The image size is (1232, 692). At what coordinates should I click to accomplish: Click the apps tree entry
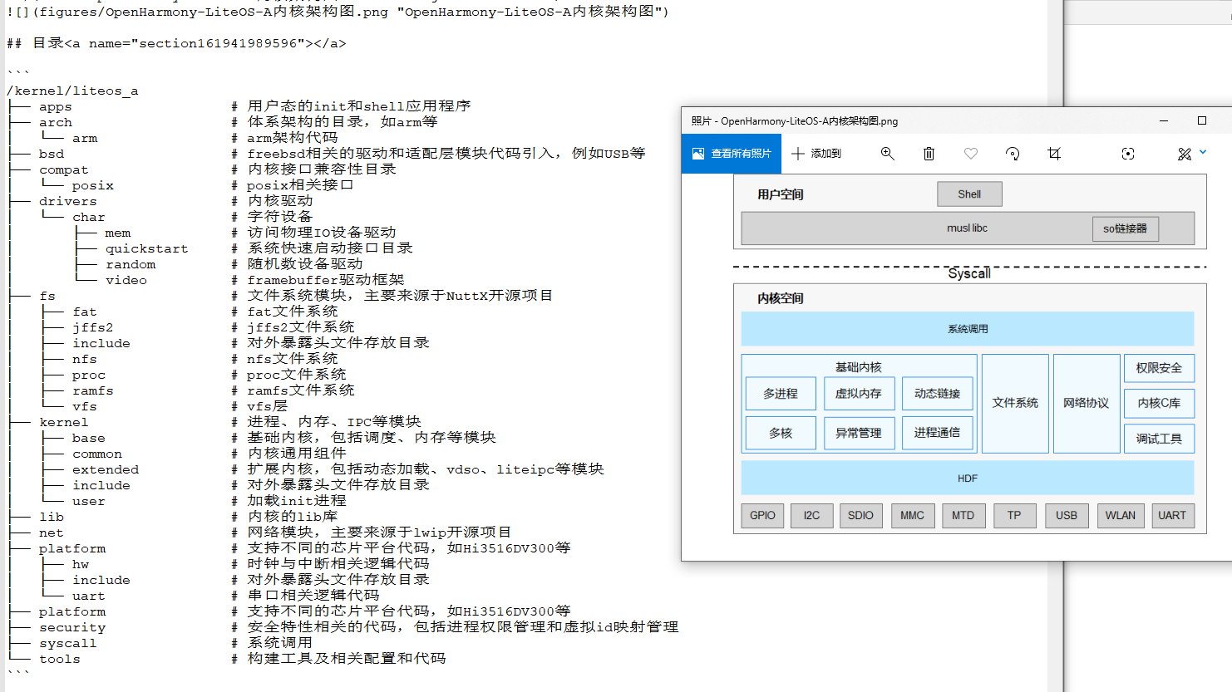[56, 107]
